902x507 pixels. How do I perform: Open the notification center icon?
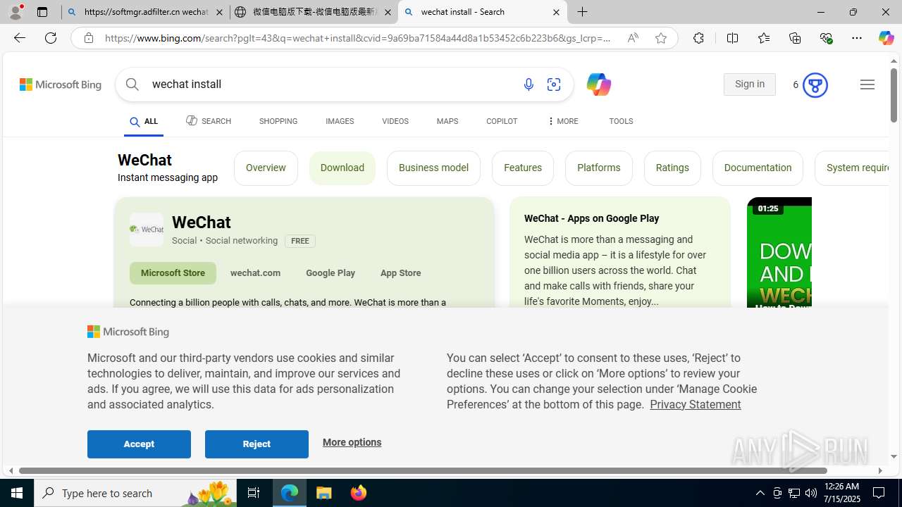tap(879, 493)
